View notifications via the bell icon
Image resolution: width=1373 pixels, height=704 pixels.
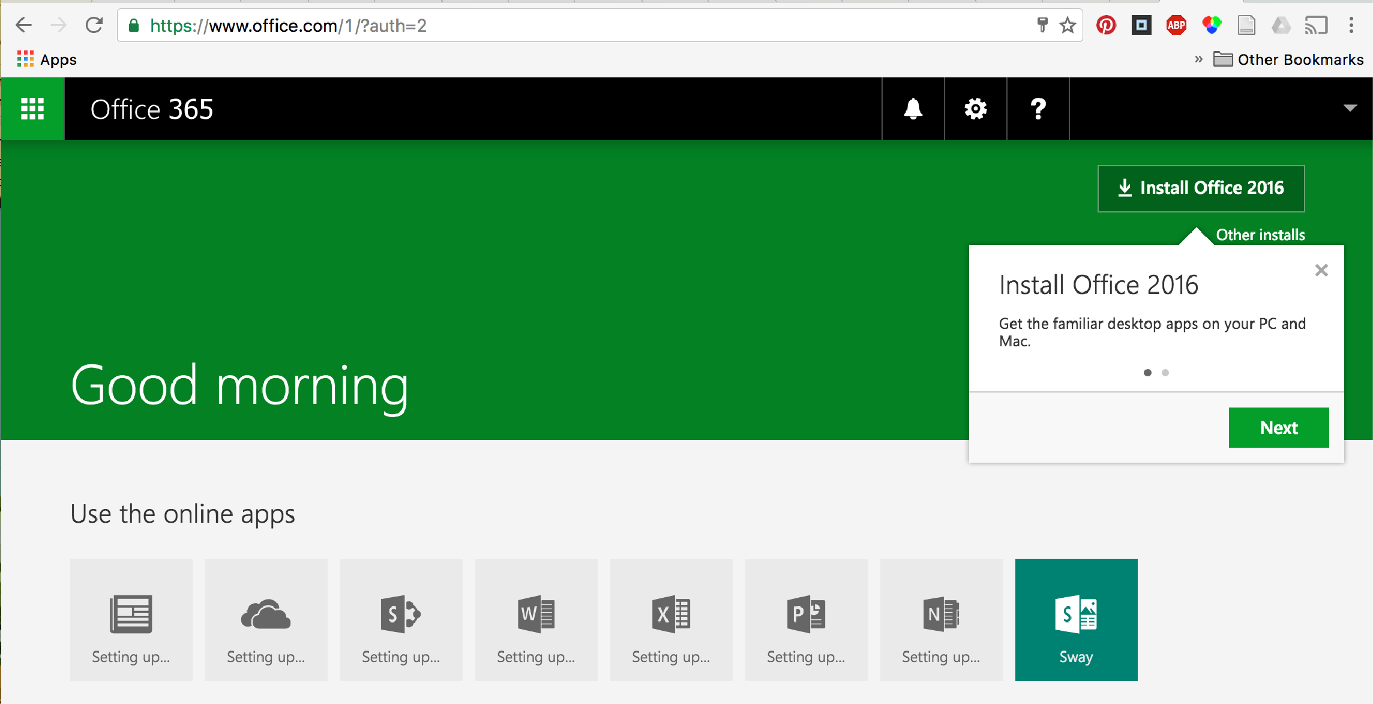(913, 109)
